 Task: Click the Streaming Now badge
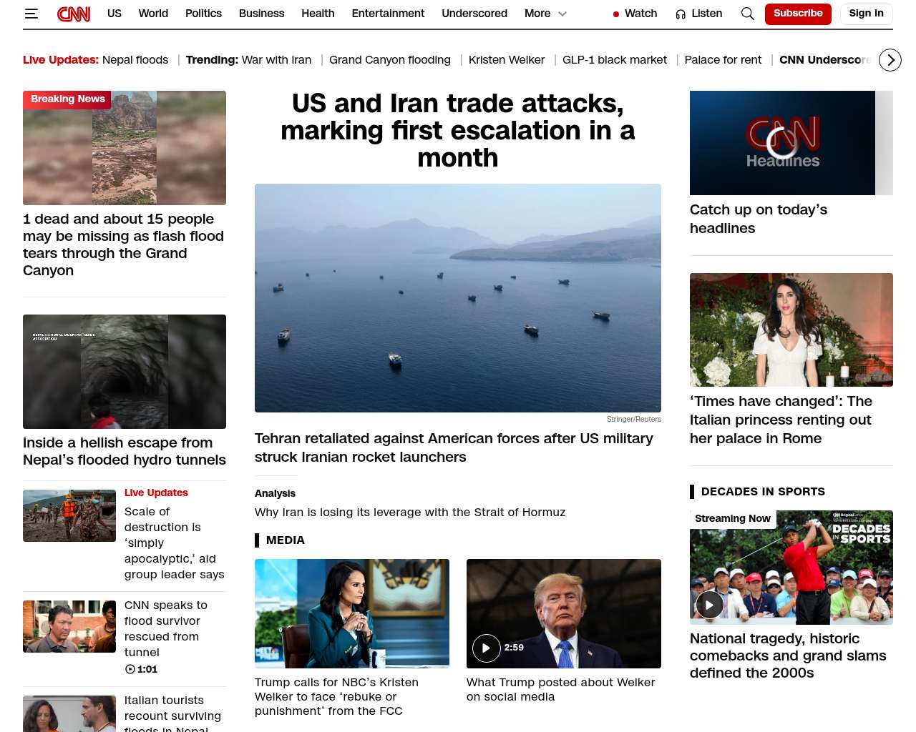point(733,518)
